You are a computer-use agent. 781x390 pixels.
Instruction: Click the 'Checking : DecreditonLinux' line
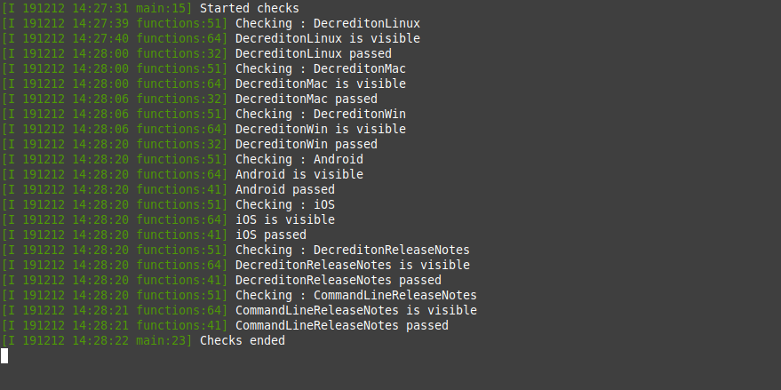[328, 23]
